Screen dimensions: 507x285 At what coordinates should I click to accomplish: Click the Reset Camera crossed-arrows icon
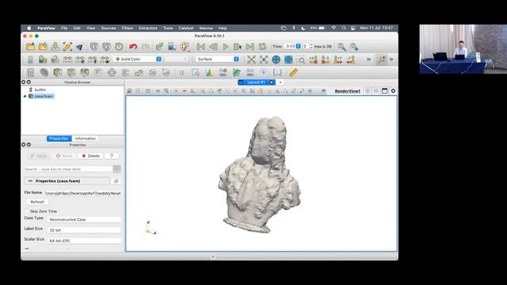251,59
